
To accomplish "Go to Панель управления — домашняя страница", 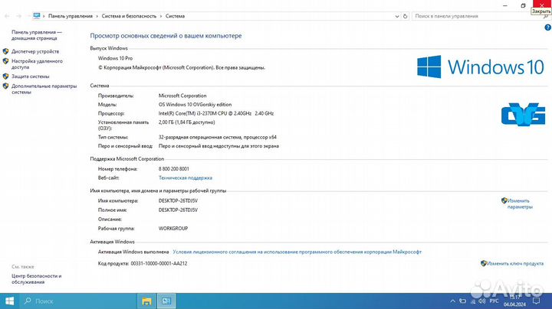I will click(x=37, y=35).
